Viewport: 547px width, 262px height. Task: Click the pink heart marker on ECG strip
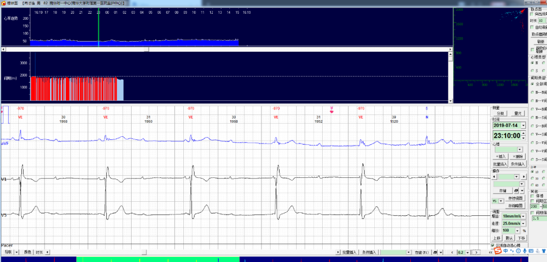[x=332, y=111]
